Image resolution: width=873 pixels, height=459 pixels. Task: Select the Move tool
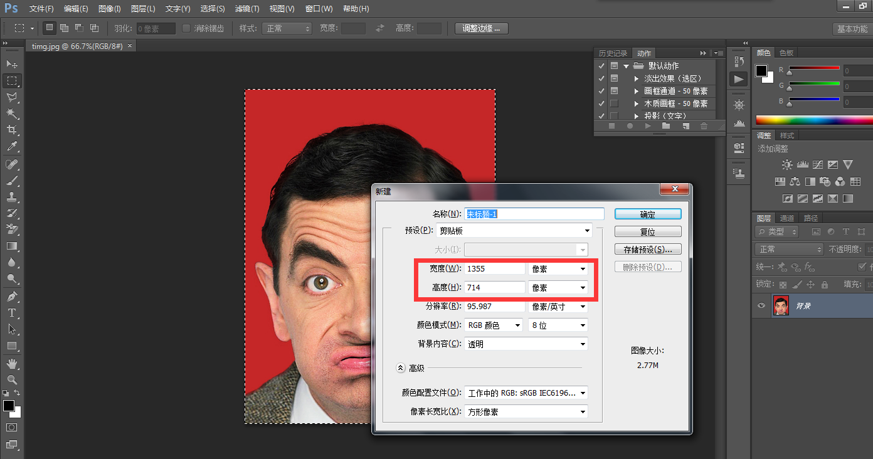(12, 64)
